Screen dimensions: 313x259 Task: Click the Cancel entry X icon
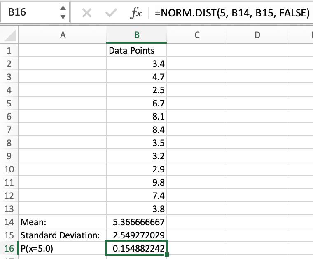click(x=86, y=13)
